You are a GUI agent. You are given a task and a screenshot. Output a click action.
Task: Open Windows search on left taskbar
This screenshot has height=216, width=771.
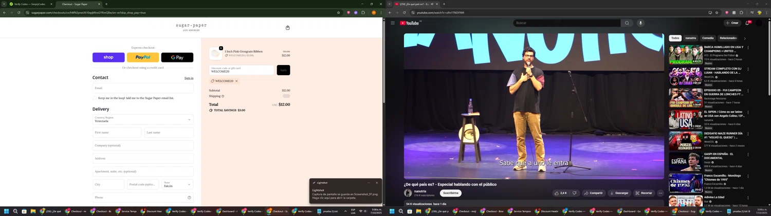coord(15,211)
